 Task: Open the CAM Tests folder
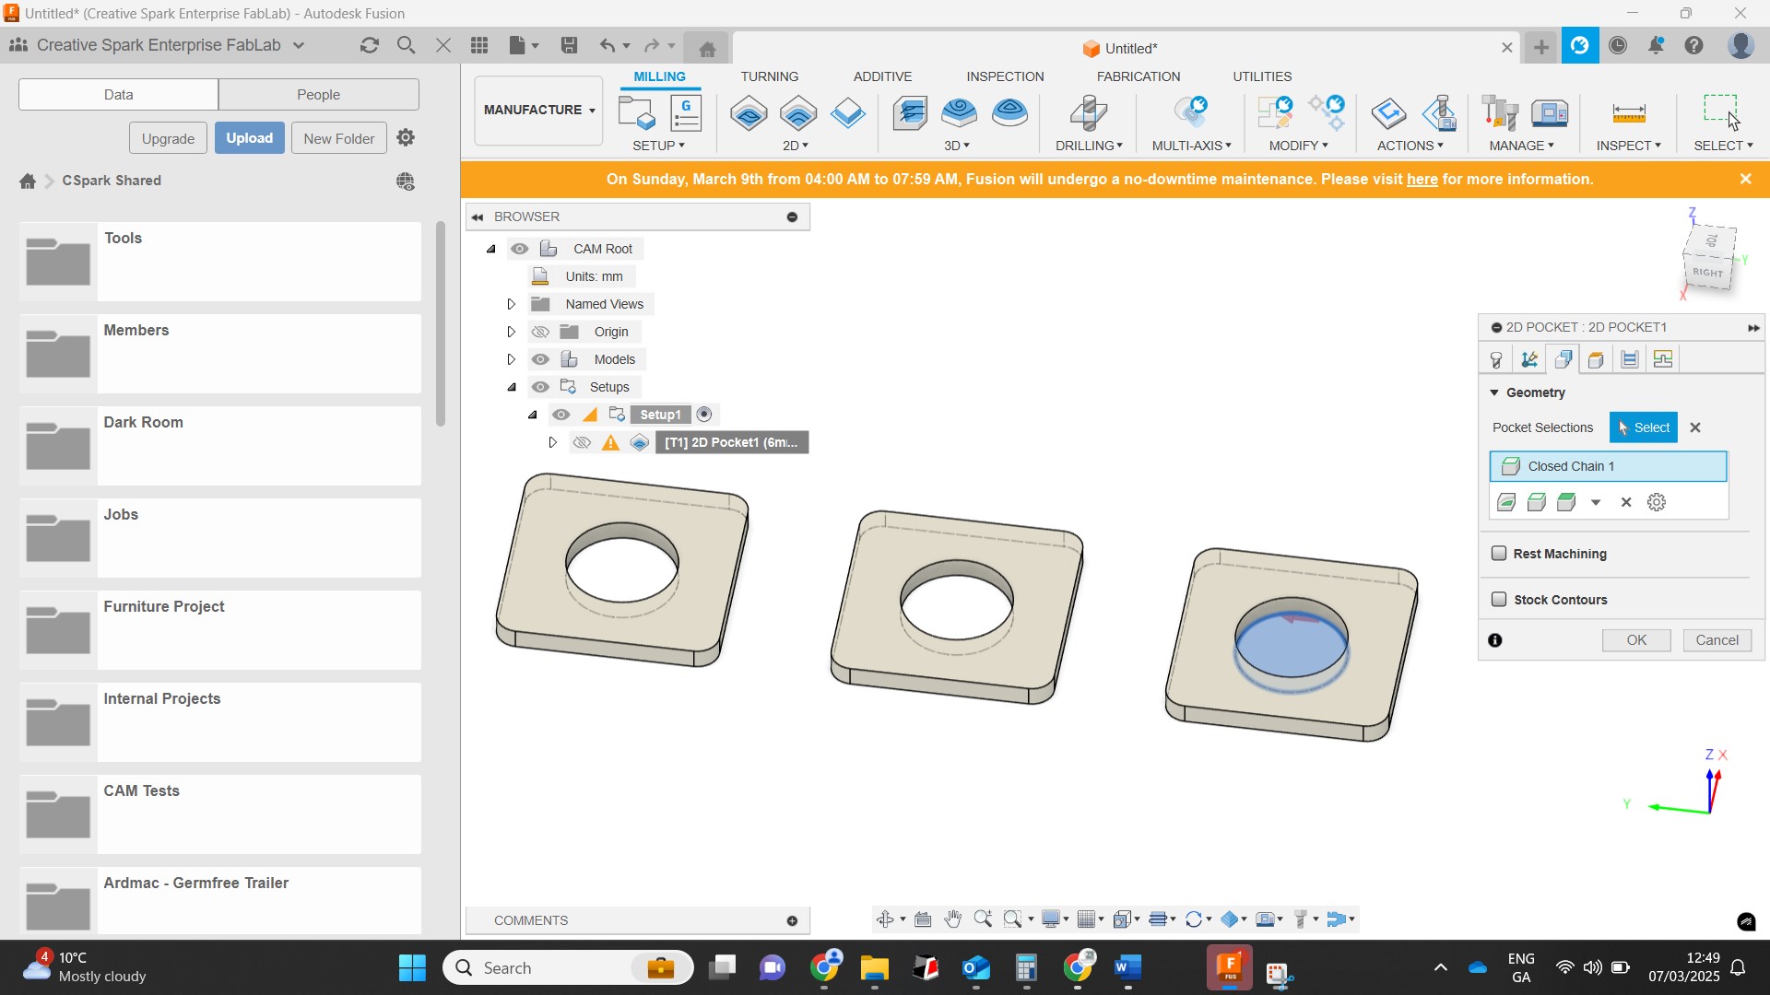[x=220, y=814]
